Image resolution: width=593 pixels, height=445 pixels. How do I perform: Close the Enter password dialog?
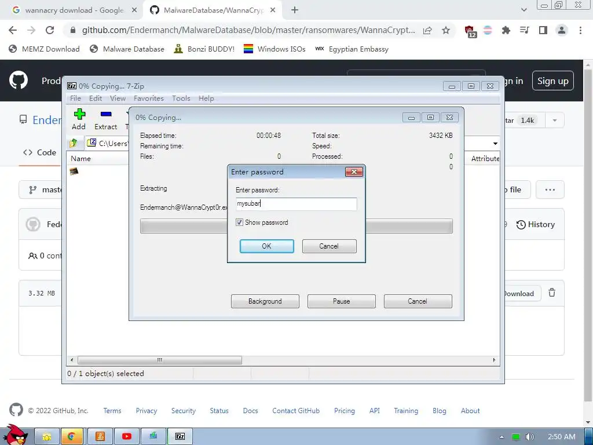(x=354, y=172)
